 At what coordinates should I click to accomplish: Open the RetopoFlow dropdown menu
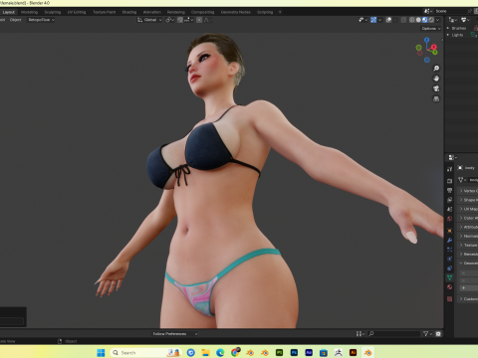tap(42, 20)
